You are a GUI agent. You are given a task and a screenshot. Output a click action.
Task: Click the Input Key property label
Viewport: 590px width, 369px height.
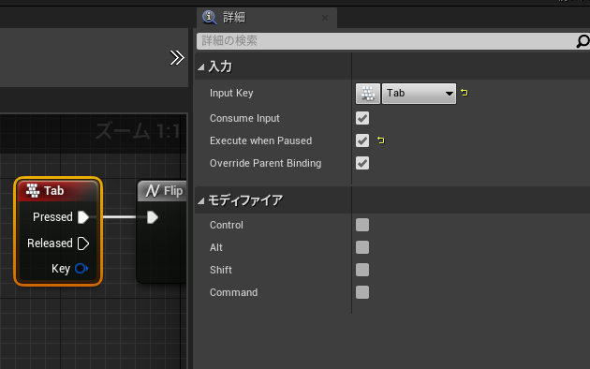(231, 93)
